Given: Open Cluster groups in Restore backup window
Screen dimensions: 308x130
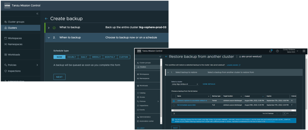Looking at the screenshot, I should 144,63.
